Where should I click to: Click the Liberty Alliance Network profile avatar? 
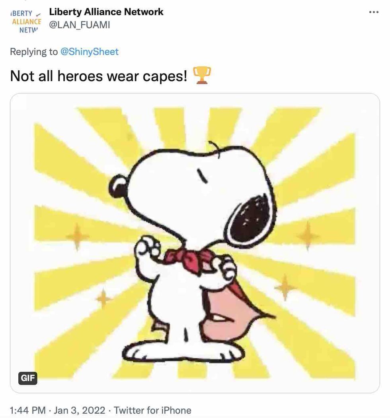tap(26, 21)
